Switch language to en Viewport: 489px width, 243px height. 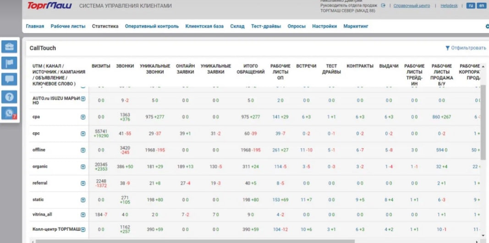coord(481,6)
